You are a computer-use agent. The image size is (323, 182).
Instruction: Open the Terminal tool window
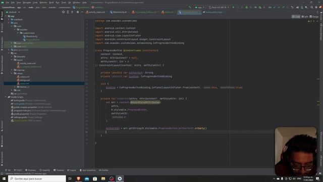[59, 170]
